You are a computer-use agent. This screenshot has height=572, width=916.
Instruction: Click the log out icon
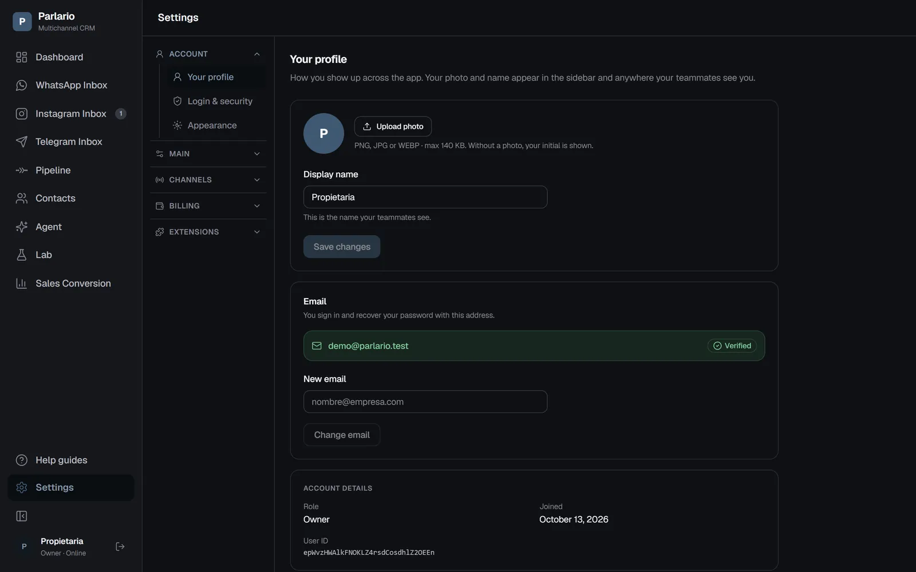pos(120,547)
